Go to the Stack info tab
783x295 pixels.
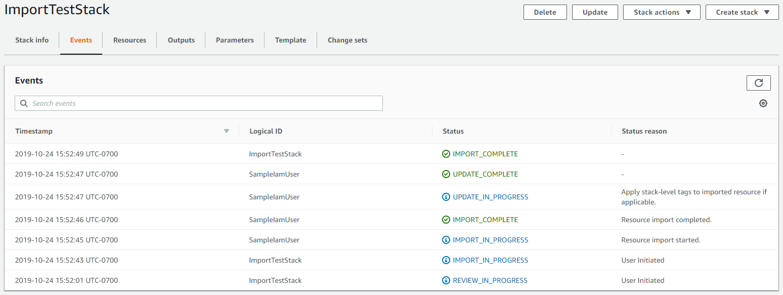pos(32,40)
